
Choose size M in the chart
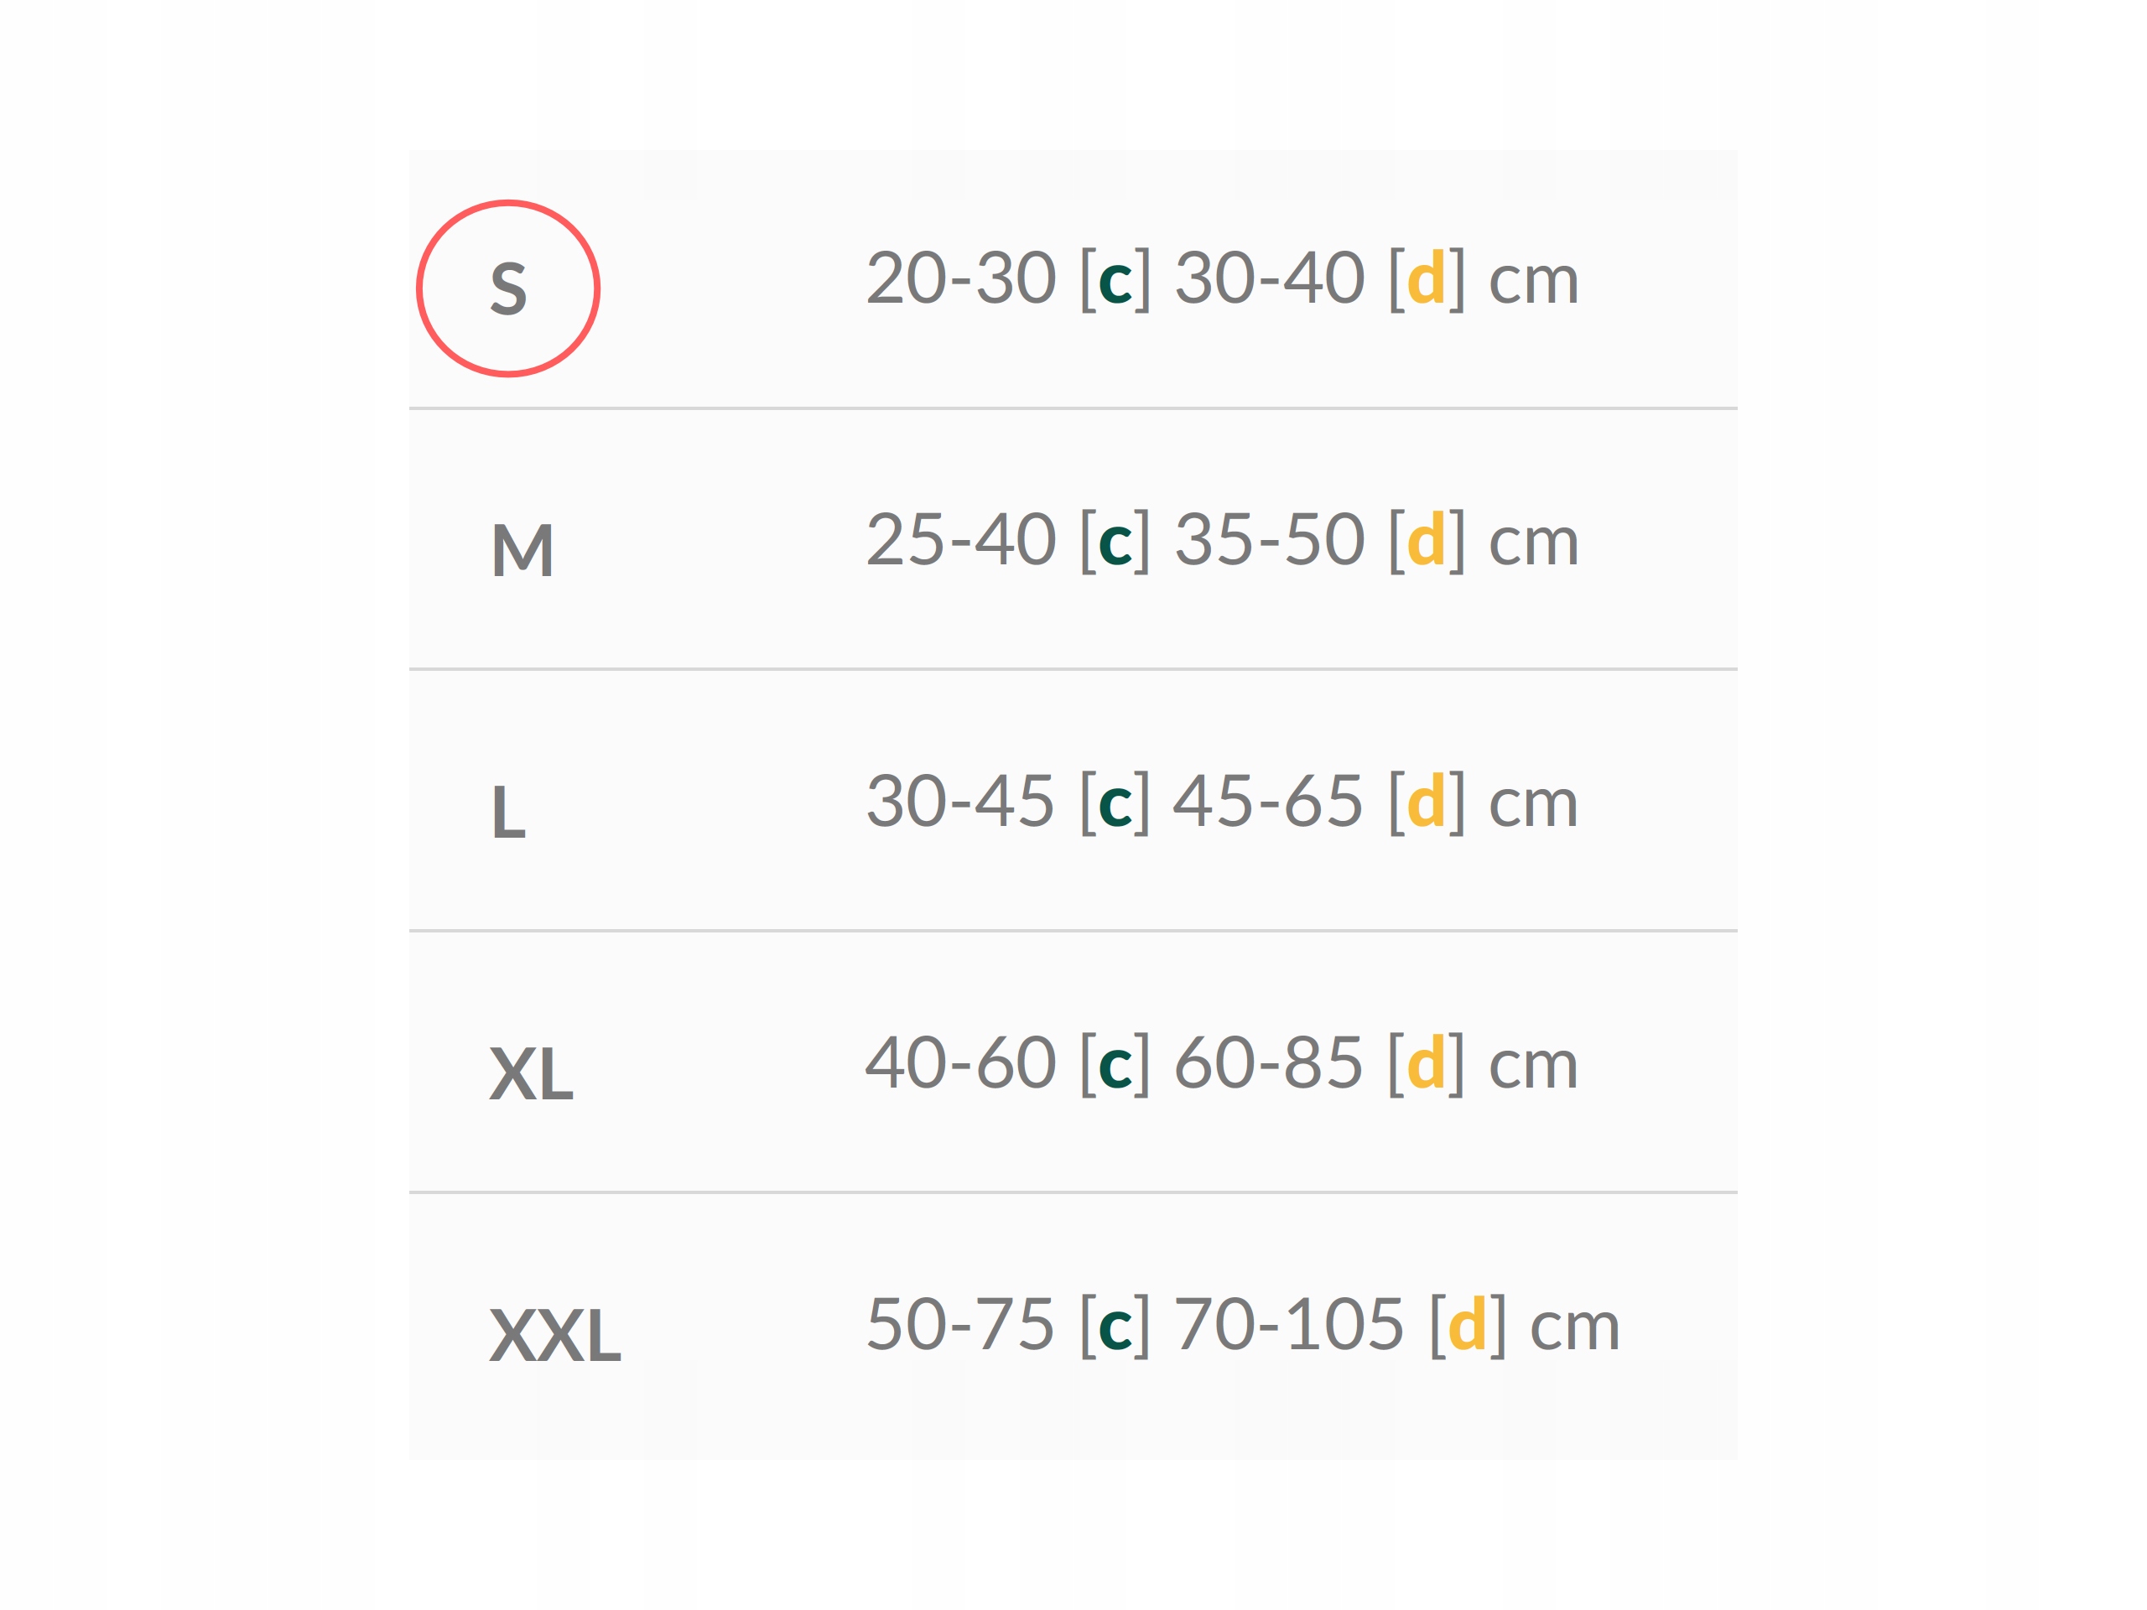pyautogui.click(x=522, y=550)
